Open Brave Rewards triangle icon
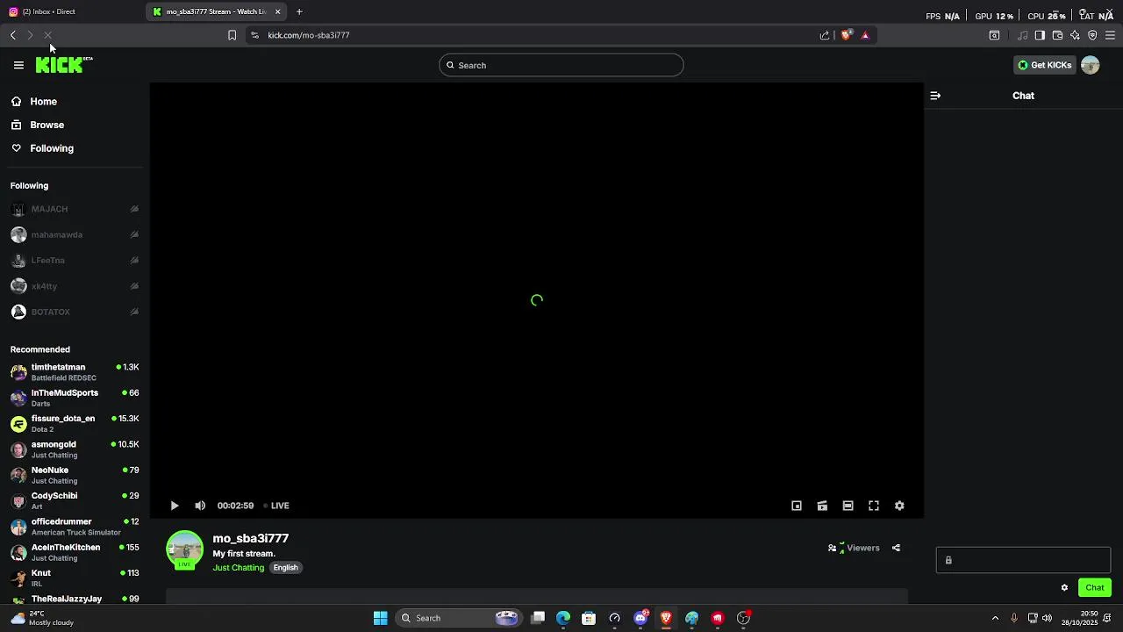The image size is (1123, 632). [865, 35]
